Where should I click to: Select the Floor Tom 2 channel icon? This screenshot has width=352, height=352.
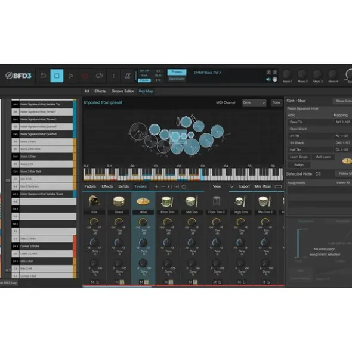[217, 201]
